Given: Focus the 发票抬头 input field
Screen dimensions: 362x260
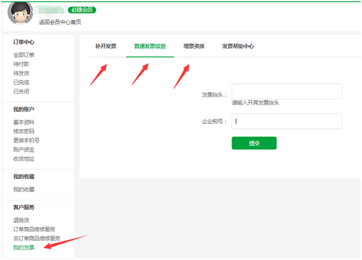Looking at the screenshot, I should (287, 91).
